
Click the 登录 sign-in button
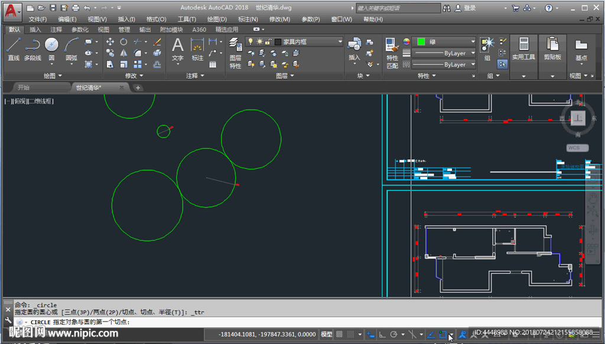(x=466, y=8)
